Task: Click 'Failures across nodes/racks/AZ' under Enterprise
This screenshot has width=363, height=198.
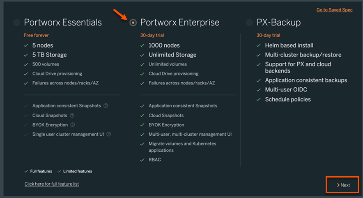Action: coord(182,83)
